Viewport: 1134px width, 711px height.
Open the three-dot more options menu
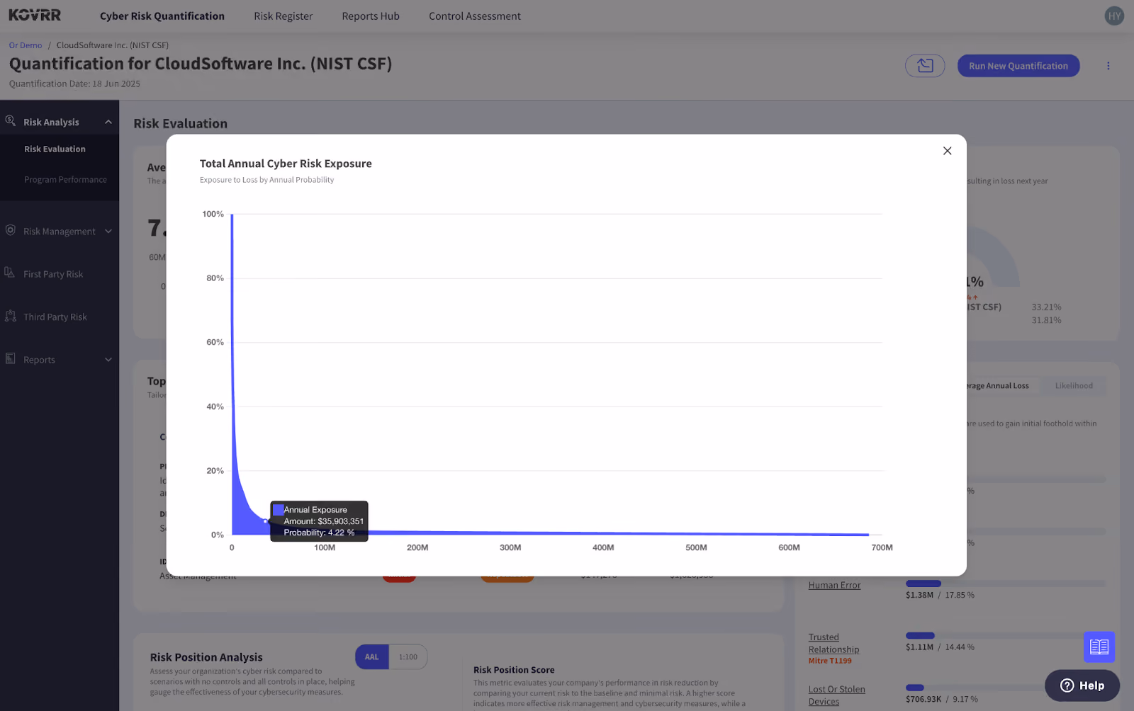(x=1108, y=66)
